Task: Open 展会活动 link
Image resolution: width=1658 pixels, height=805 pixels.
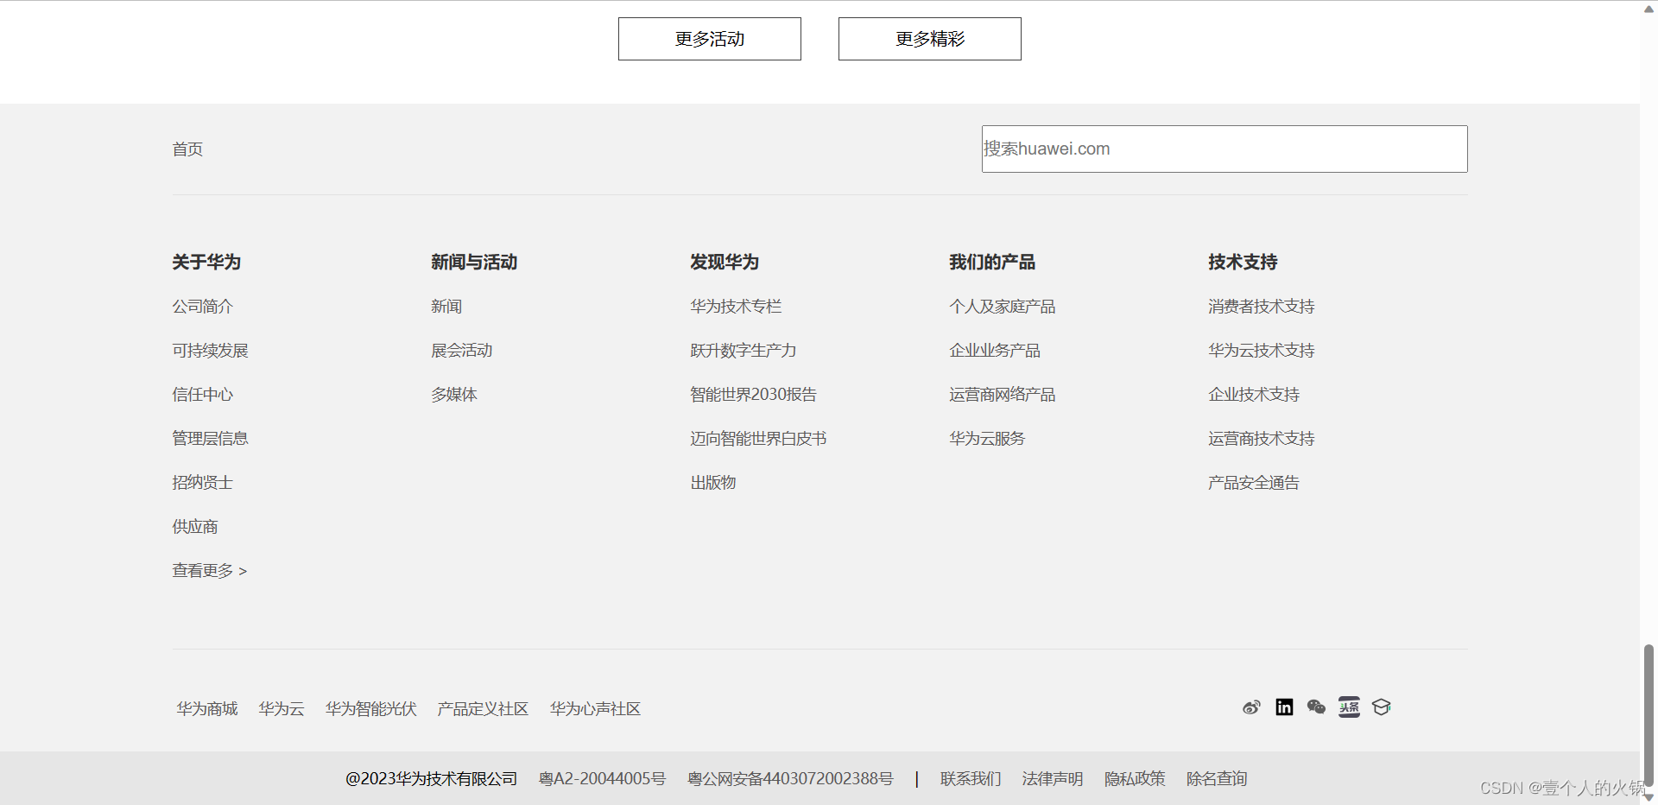Action: point(462,351)
